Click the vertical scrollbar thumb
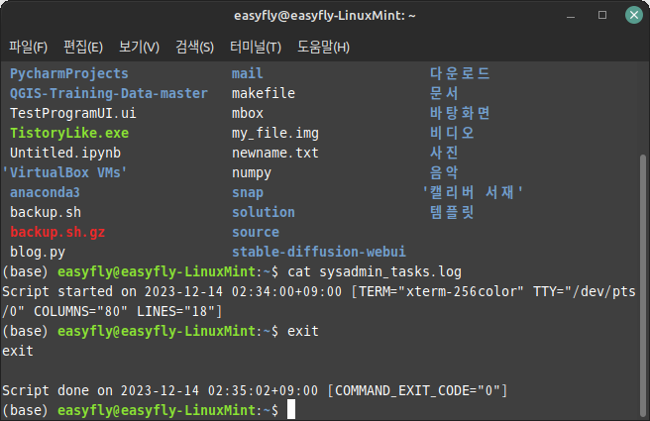The height and width of the screenshot is (421, 650). [x=643, y=286]
